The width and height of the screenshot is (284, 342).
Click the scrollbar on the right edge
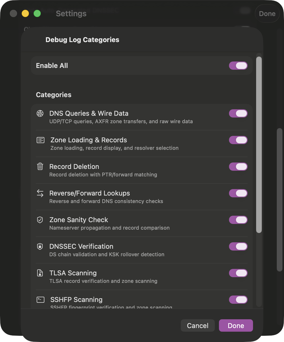click(x=258, y=145)
